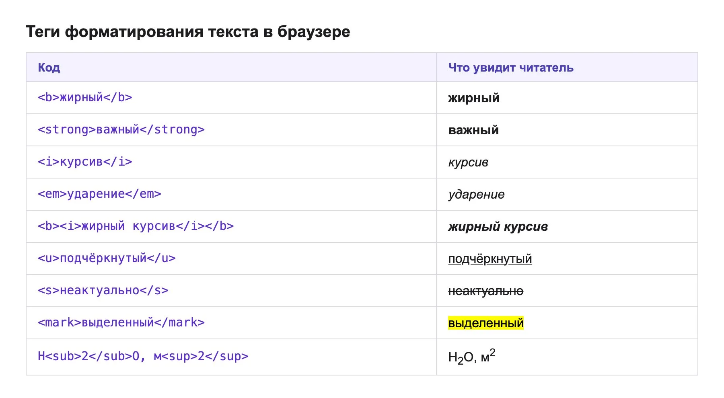Click the rendered result 'H2O, м2'
The width and height of the screenshot is (724, 398).
point(471,356)
